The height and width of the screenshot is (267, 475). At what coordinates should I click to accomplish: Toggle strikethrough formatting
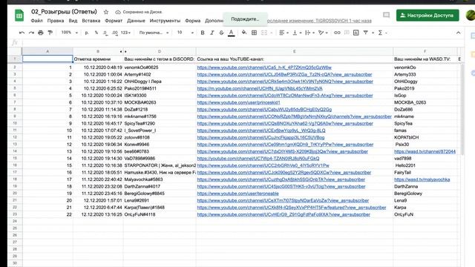coord(221,33)
